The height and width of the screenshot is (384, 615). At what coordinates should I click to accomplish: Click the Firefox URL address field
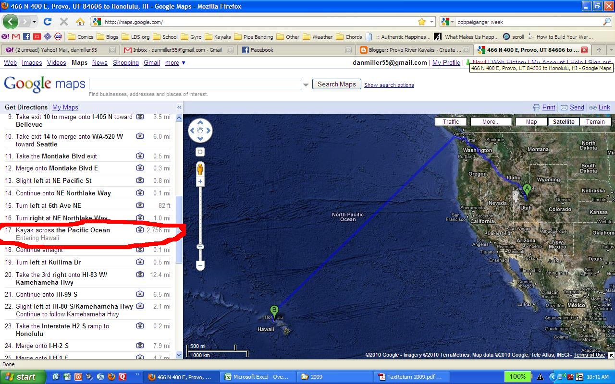[259, 22]
